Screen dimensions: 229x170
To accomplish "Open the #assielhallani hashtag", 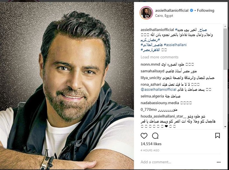I will (175, 45).
